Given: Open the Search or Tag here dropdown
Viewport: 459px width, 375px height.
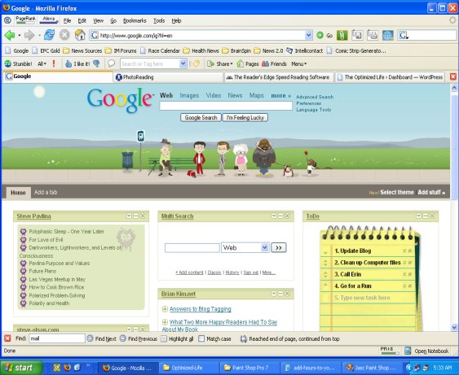Looking at the screenshot, I should (183, 63).
